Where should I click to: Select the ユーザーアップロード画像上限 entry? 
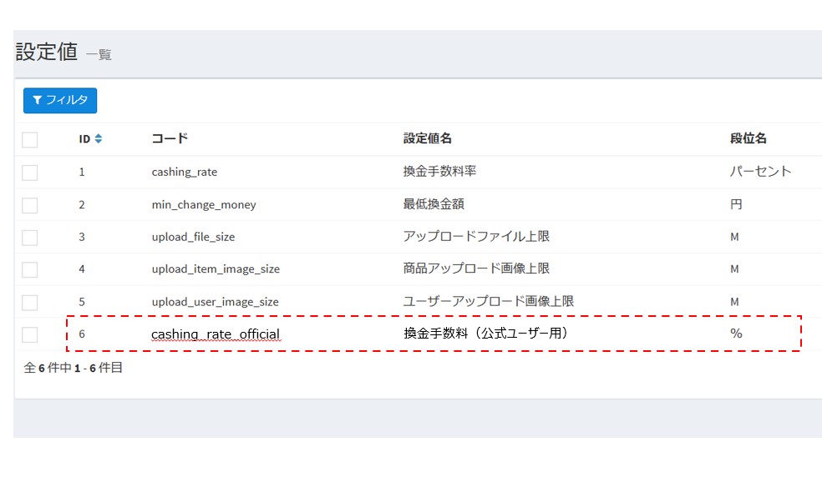489,302
